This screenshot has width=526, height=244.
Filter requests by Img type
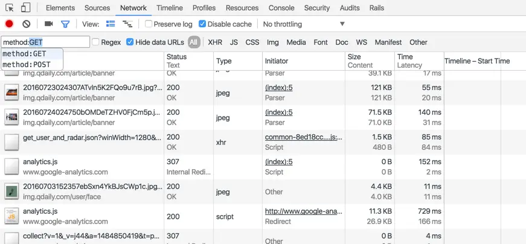(x=273, y=42)
